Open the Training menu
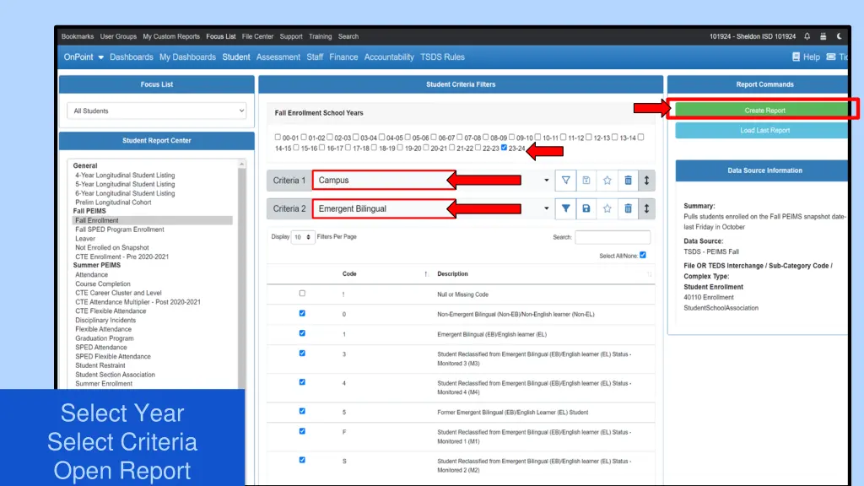The height and width of the screenshot is (486, 864). point(320,36)
